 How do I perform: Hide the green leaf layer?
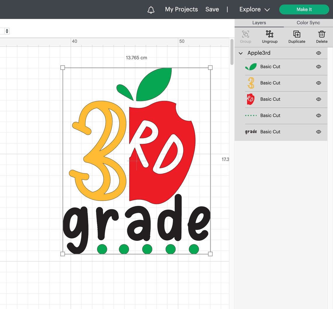coord(318,67)
